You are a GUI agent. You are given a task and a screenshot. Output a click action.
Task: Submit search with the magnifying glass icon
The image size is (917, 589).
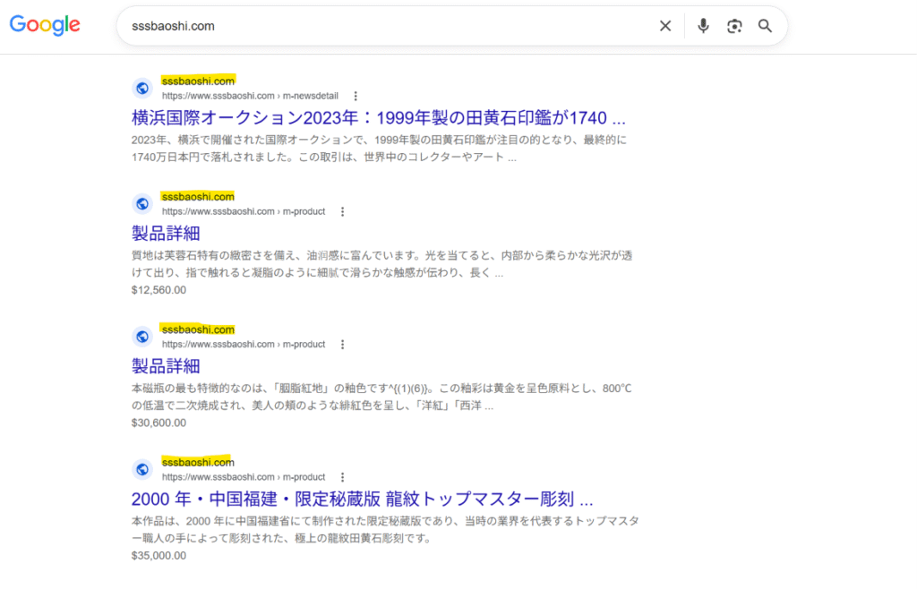tap(765, 26)
